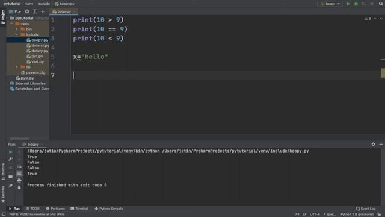Image resolution: width=385 pixels, height=217 pixels.
Task: Rerun boopy using Run panel play icon
Action: [x=11, y=152]
